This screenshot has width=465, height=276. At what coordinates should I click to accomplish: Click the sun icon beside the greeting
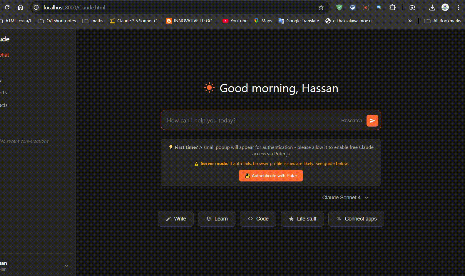coord(209,88)
